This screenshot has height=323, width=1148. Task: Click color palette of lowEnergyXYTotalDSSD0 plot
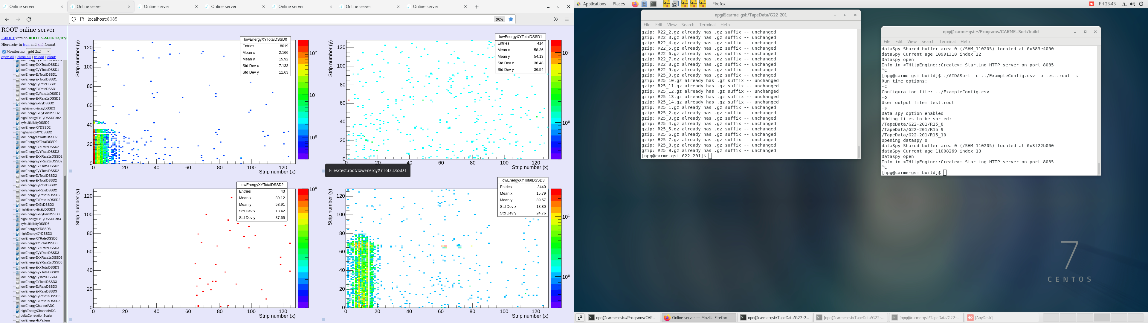coord(303,100)
